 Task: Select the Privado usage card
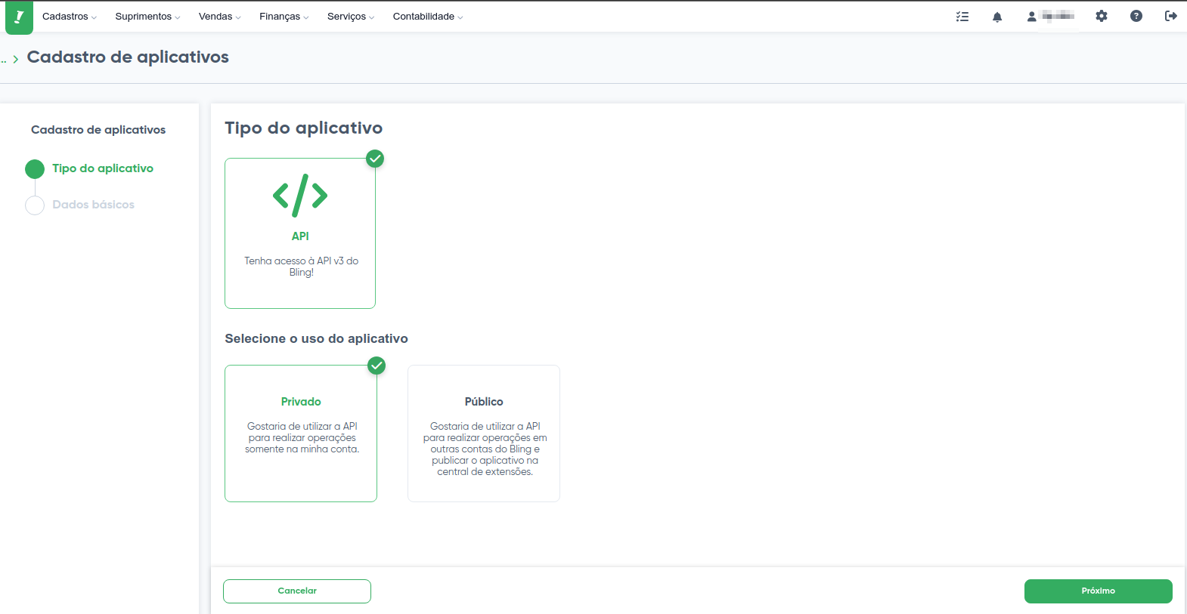301,434
